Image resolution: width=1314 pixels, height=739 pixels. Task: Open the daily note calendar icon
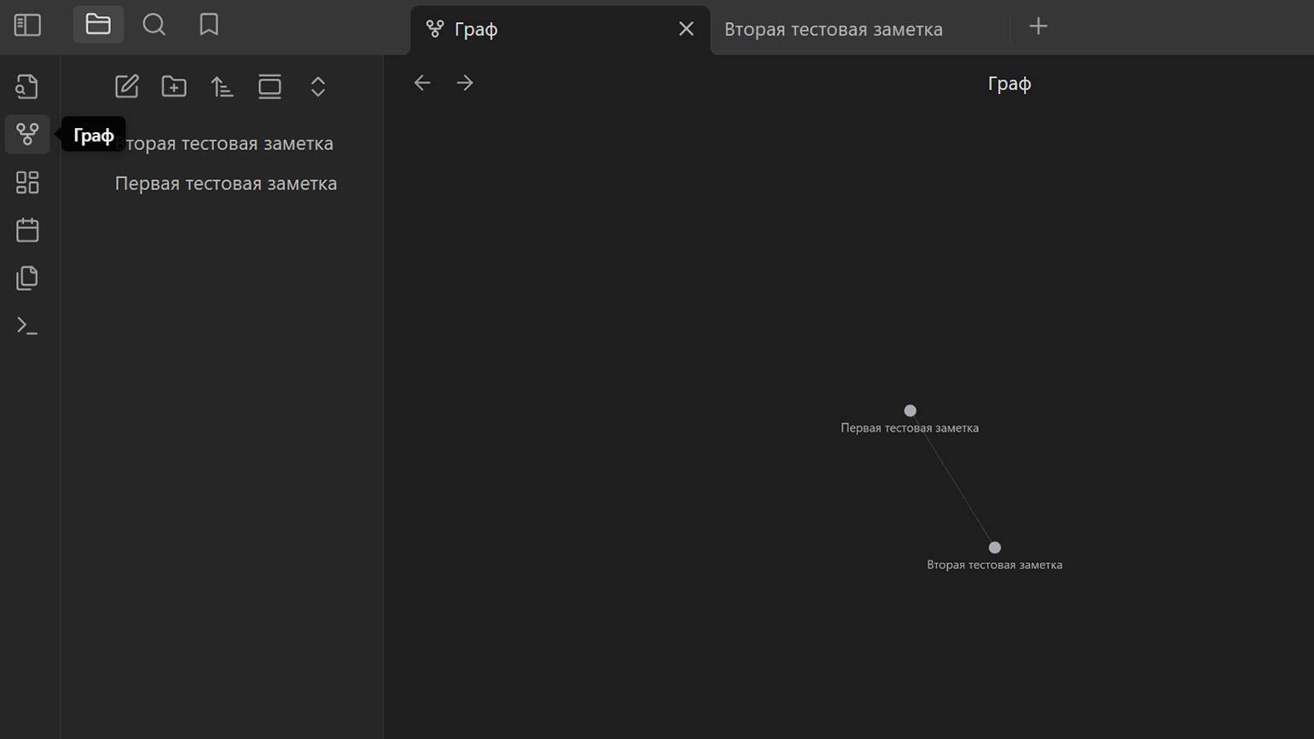[27, 230]
